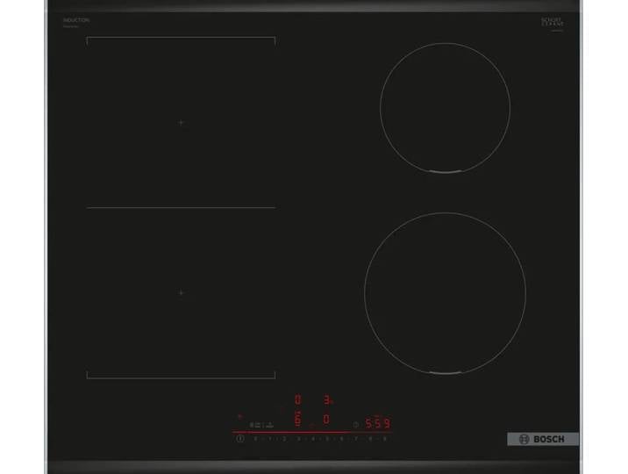Viewport: 628px width, 474px height.
Task: Click the Bosch logo badge
Action: coord(543,439)
